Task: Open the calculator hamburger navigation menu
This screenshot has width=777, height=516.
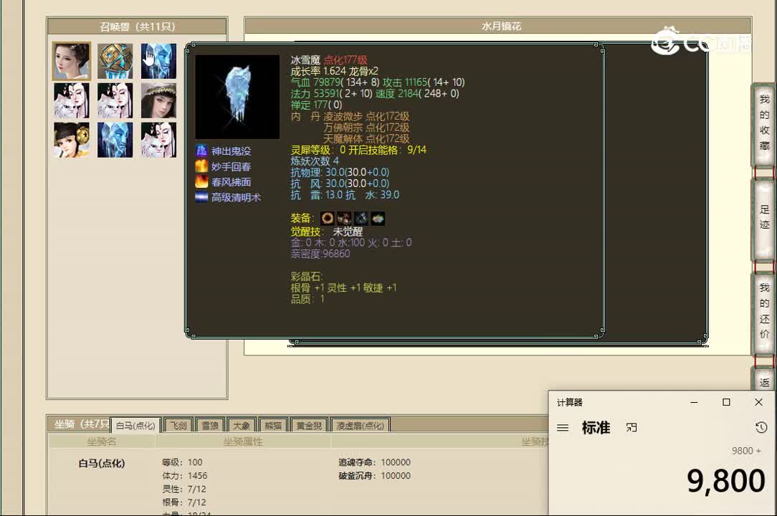Action: pyautogui.click(x=563, y=427)
